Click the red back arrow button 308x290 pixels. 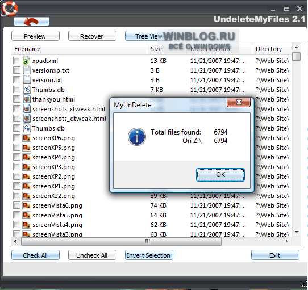(x=31, y=22)
